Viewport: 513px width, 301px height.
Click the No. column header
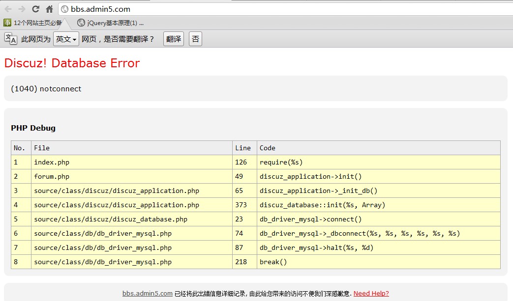click(x=21, y=148)
